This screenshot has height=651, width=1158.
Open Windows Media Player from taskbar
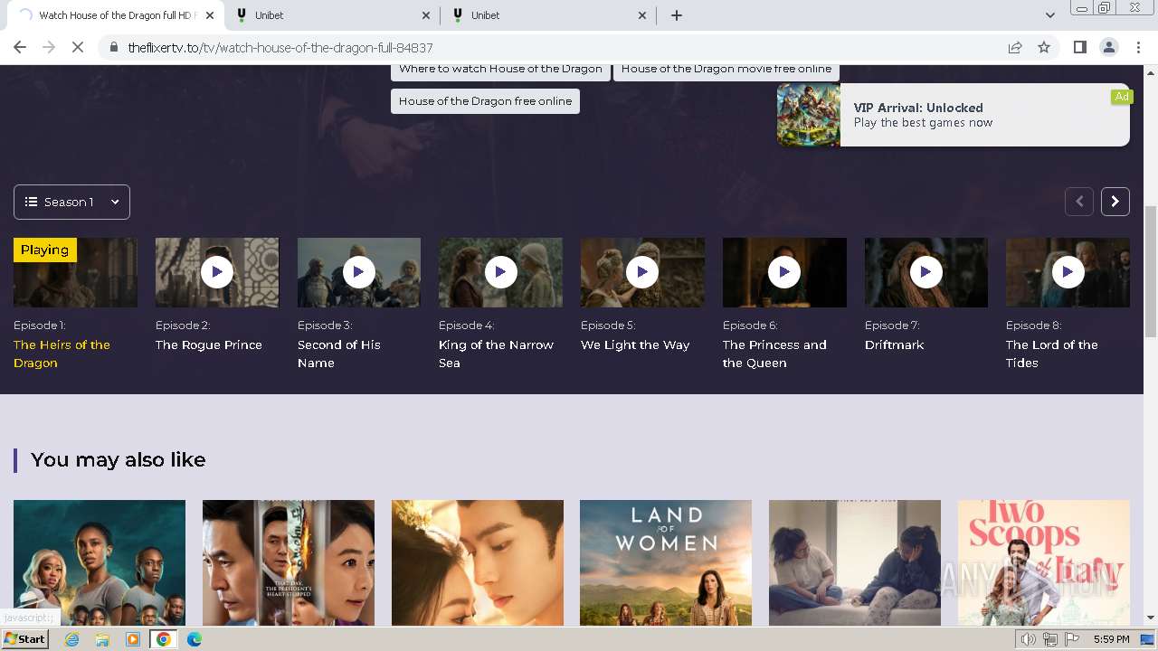point(133,639)
